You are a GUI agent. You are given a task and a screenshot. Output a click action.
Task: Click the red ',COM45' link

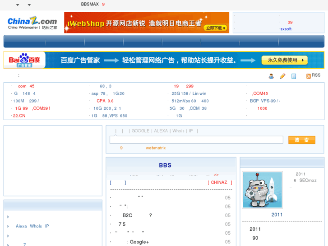(260, 93)
